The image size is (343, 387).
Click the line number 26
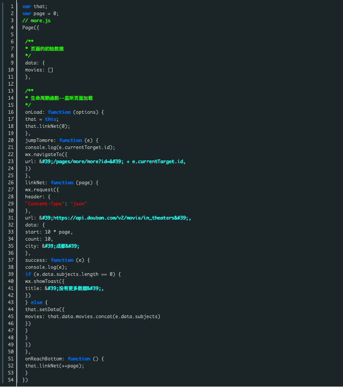[x=11, y=183]
